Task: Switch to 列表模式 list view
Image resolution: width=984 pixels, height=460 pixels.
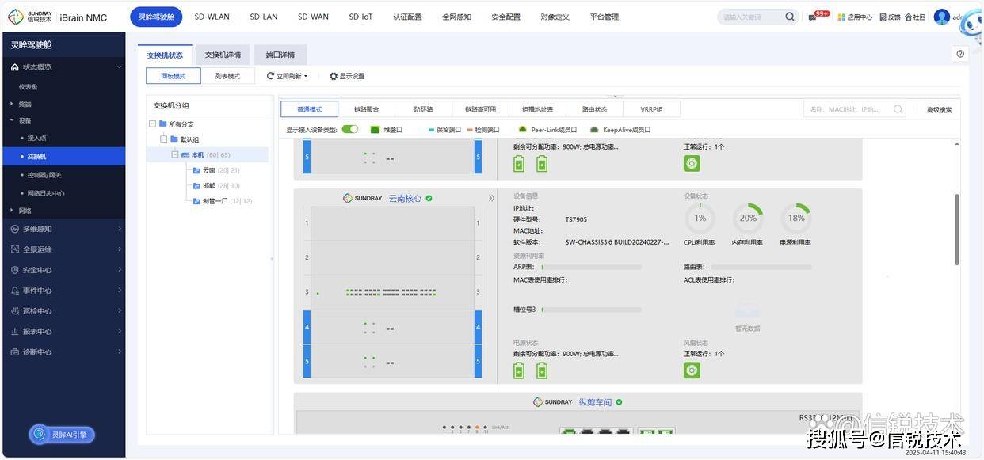Action: point(227,76)
